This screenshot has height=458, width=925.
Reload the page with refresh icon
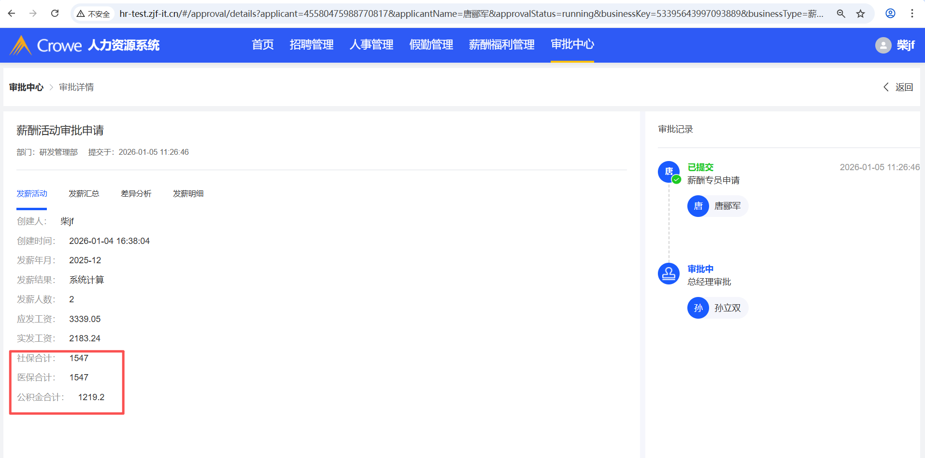click(x=55, y=13)
